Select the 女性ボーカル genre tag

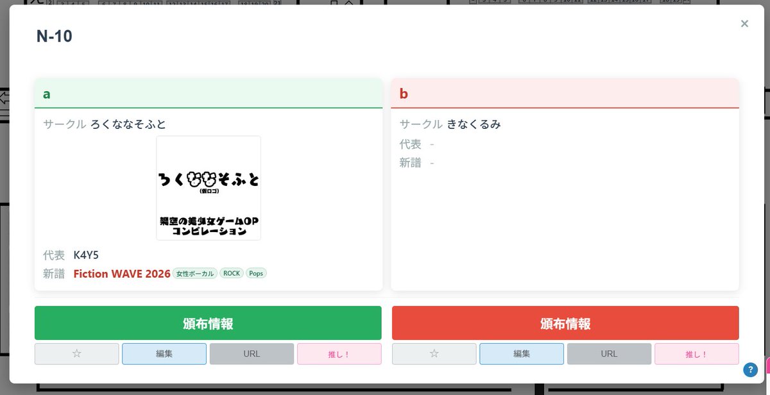coord(194,273)
